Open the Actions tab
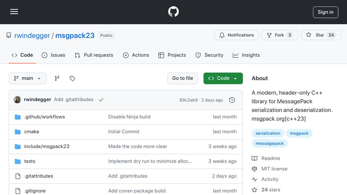Image resolution: width=347 pixels, height=195 pixels. [x=136, y=55]
